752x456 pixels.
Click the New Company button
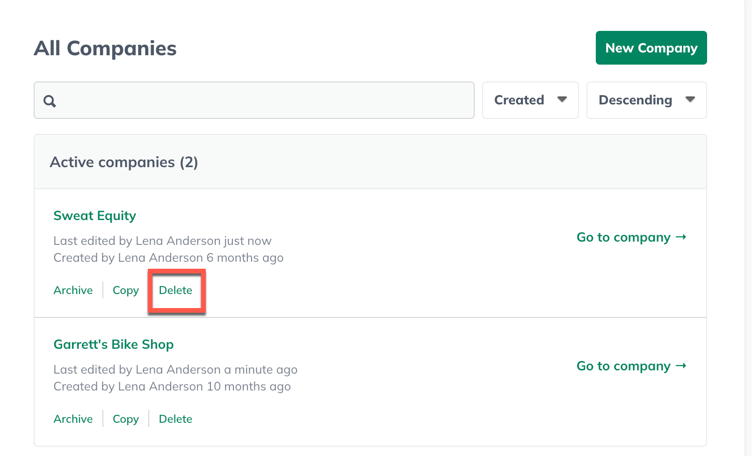[x=651, y=48]
